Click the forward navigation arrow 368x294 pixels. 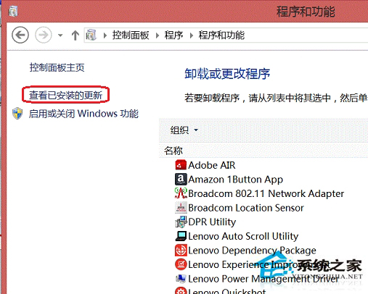coord(44,35)
